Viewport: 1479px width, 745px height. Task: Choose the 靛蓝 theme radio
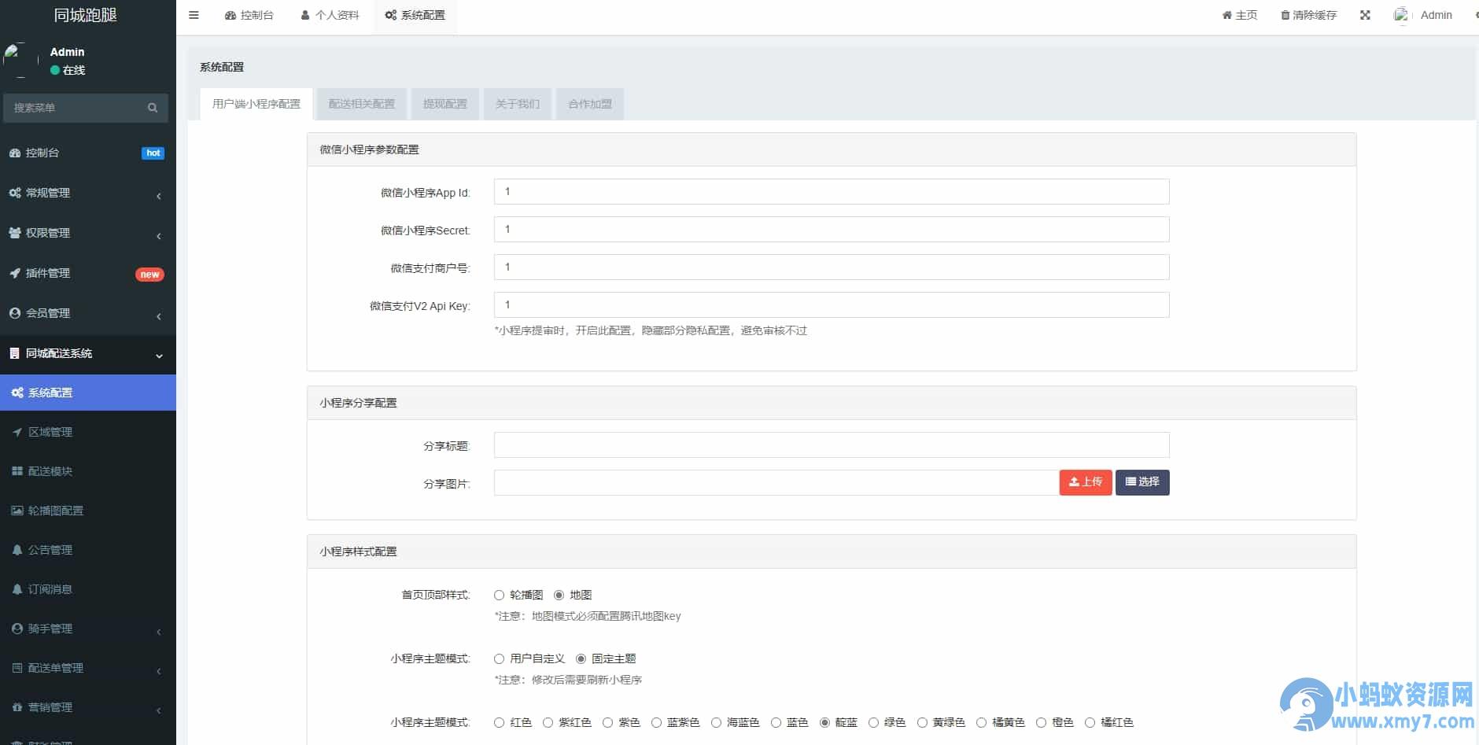[x=824, y=722]
